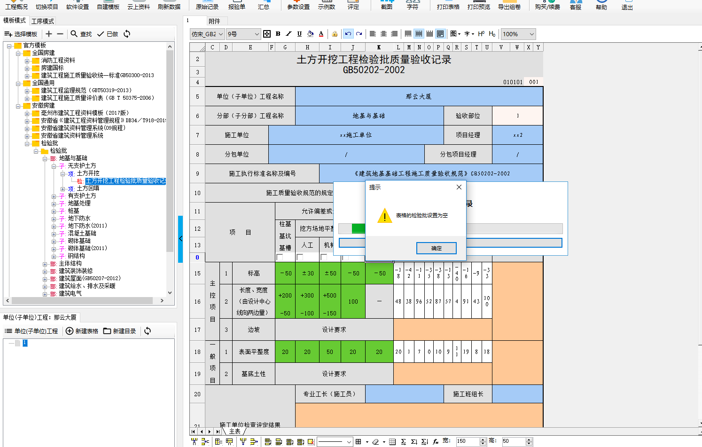This screenshot has height=447, width=702.
Task: Close the 提示 warning dialog
Action: coord(459,187)
